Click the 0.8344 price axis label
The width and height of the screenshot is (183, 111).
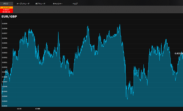(x=4, y=96)
